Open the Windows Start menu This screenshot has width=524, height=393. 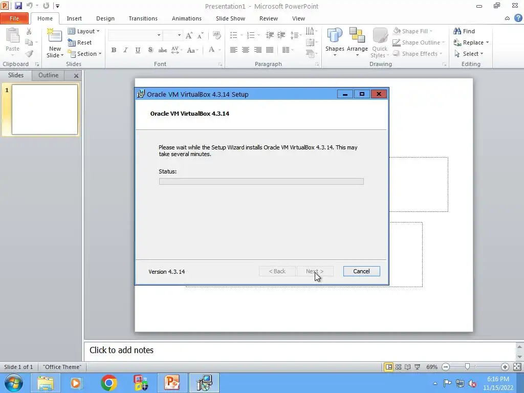(x=14, y=383)
